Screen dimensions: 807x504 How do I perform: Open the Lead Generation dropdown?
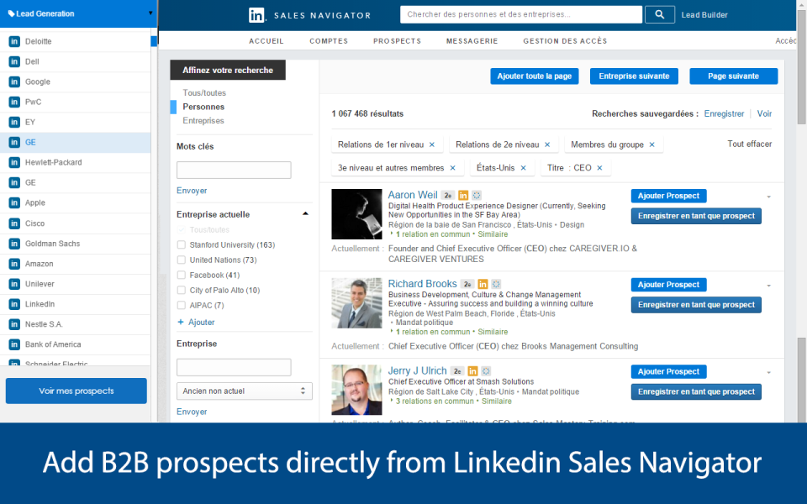tap(150, 13)
